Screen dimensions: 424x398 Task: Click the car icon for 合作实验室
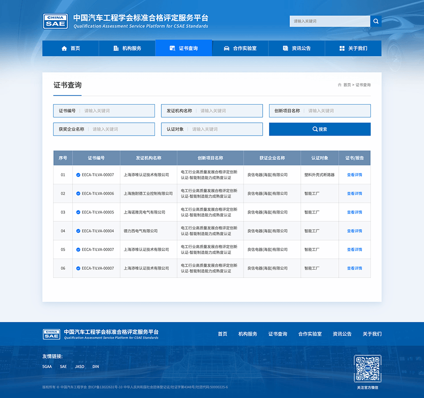click(x=227, y=48)
